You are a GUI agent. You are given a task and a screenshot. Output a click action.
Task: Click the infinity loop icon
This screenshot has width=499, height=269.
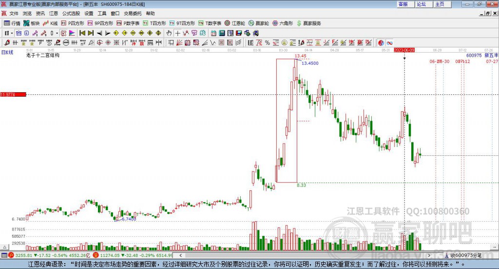click(389, 42)
